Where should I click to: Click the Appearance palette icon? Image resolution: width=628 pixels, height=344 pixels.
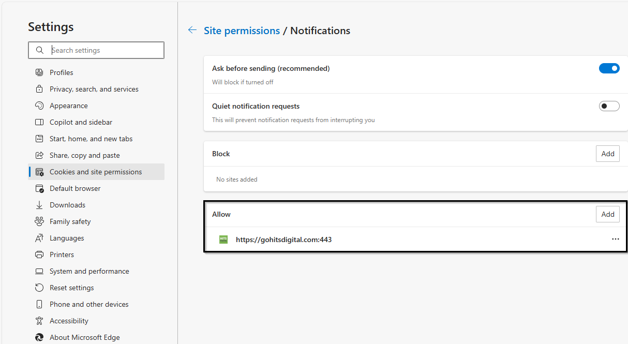click(x=39, y=106)
